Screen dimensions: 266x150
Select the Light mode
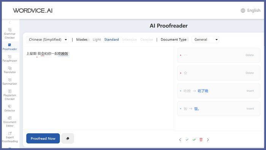[x=97, y=40]
